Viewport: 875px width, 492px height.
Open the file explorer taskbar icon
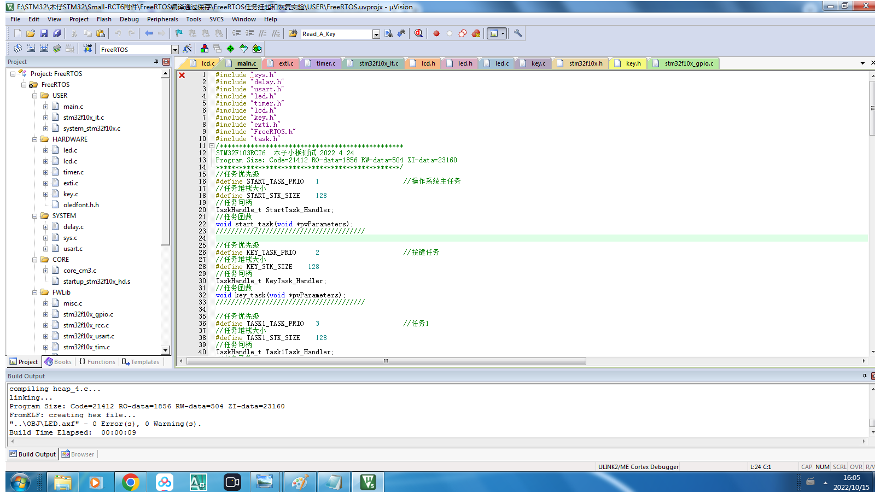pos(63,482)
